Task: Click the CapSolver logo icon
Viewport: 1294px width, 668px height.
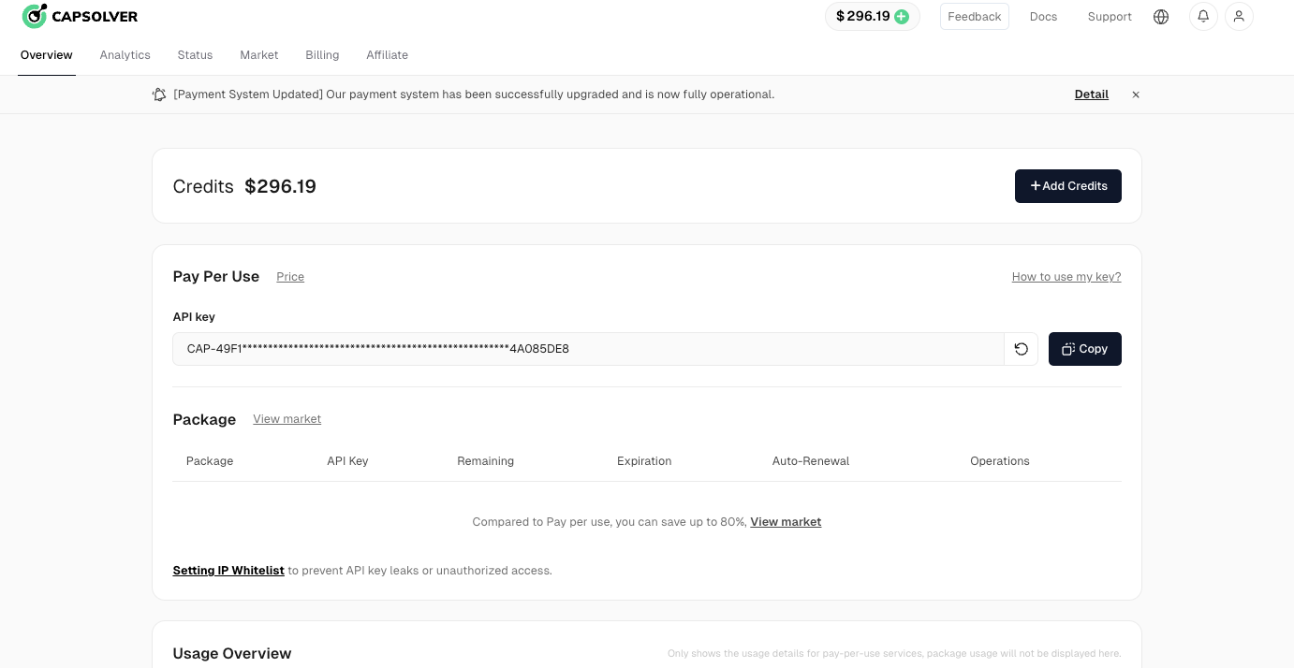Action: pyautogui.click(x=35, y=16)
